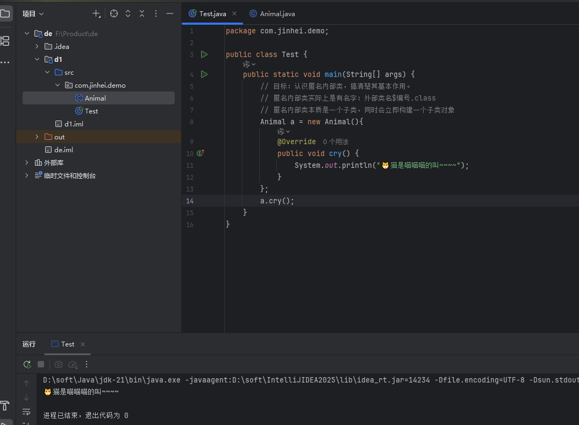Click comment '匿名内部类本质是一个子类' line
The width and height of the screenshot is (579, 425).
(358, 110)
